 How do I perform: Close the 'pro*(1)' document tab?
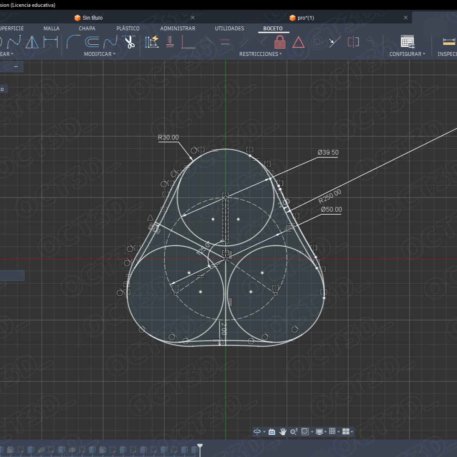(x=405, y=17)
